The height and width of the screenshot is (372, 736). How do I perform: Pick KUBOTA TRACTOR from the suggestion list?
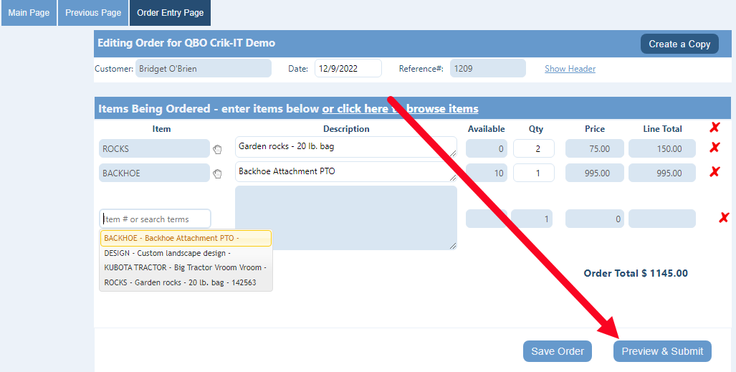(x=186, y=267)
